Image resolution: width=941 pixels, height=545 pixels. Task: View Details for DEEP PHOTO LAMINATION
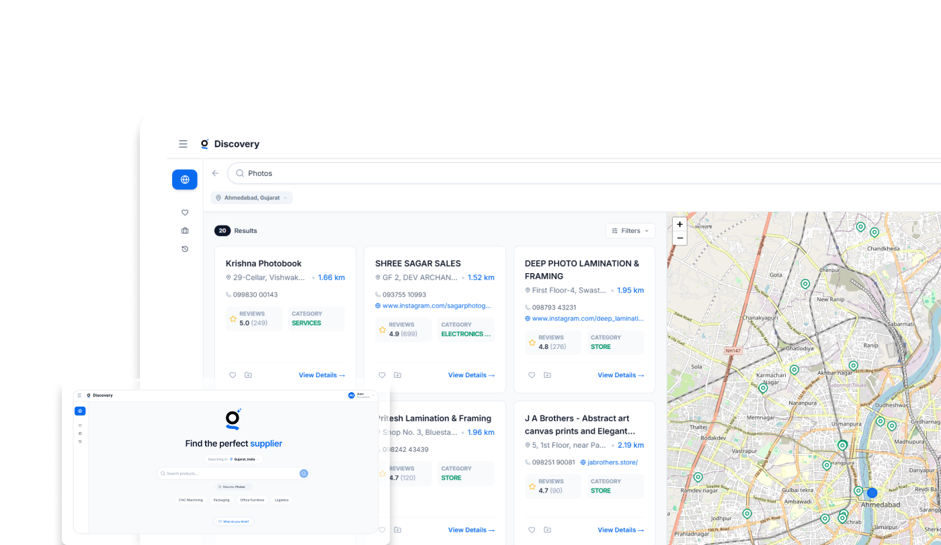[x=620, y=375]
